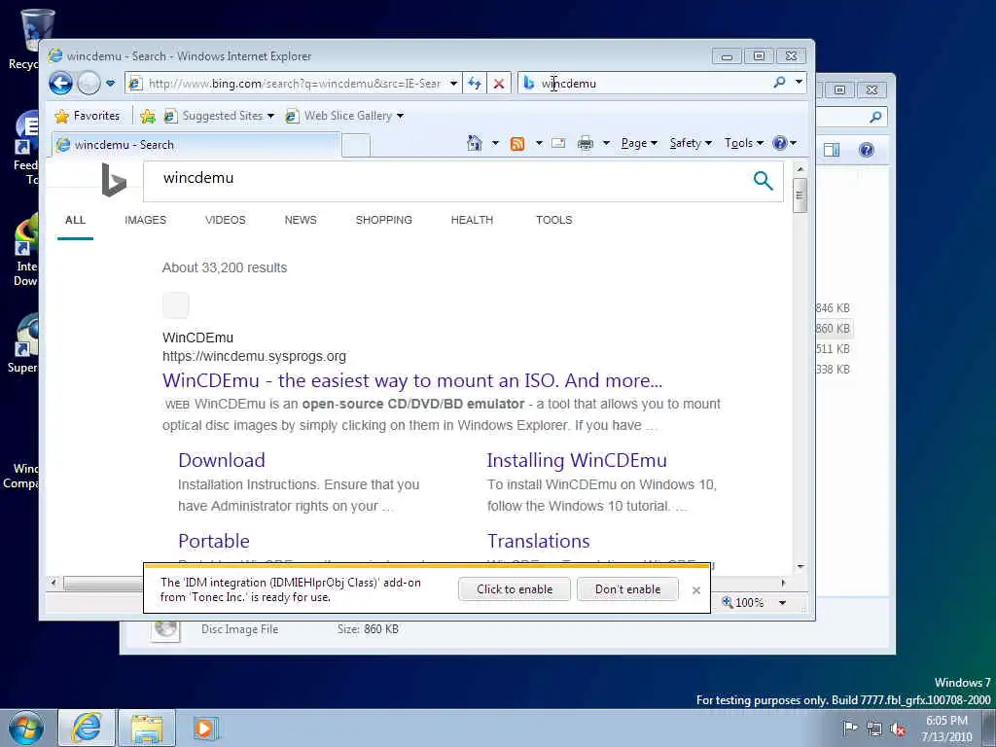Open a new blank tab
The image size is (996, 747).
[x=356, y=146]
